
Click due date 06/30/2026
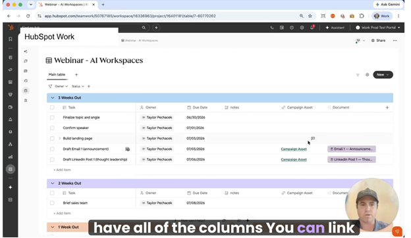196,118
